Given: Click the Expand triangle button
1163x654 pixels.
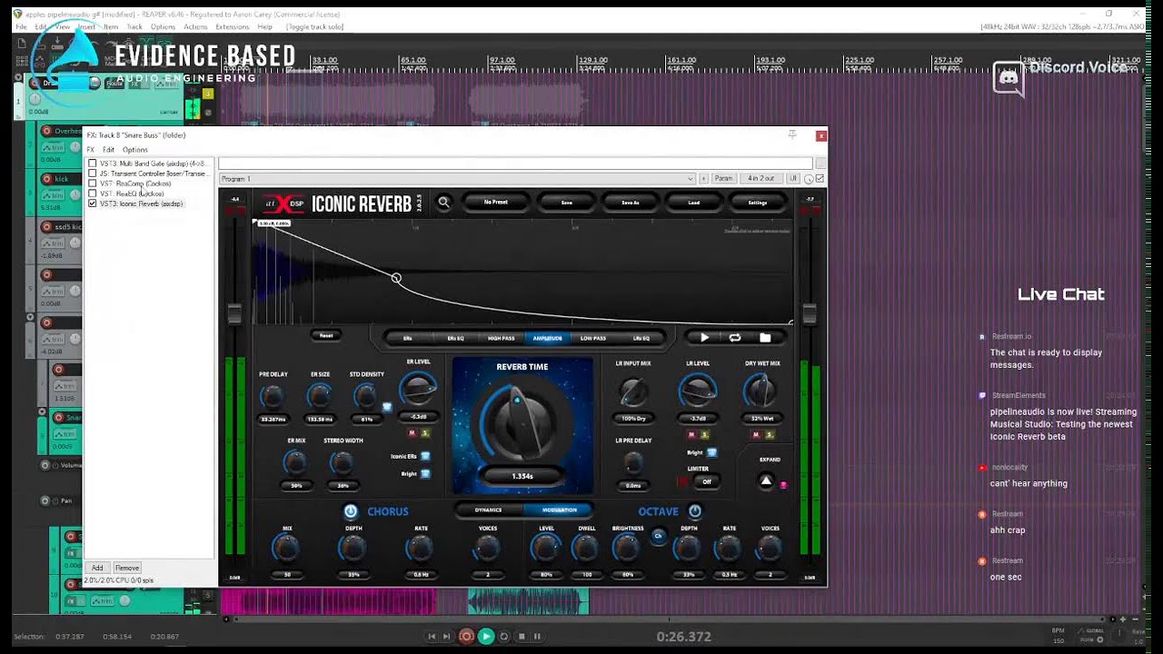Looking at the screenshot, I should click(x=766, y=481).
